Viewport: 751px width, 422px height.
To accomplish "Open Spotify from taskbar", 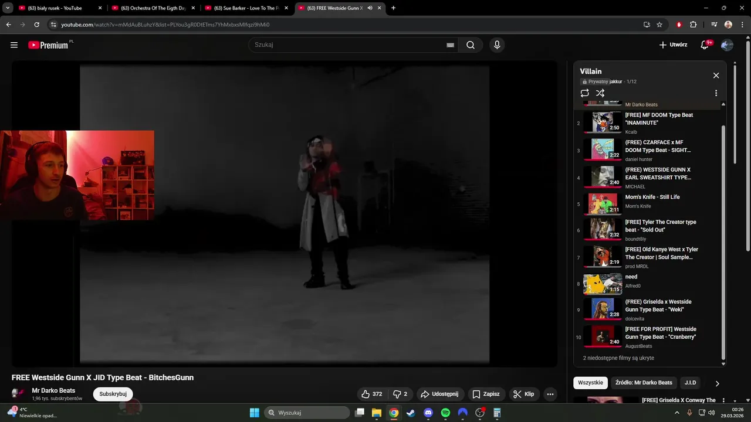I will tap(445, 413).
